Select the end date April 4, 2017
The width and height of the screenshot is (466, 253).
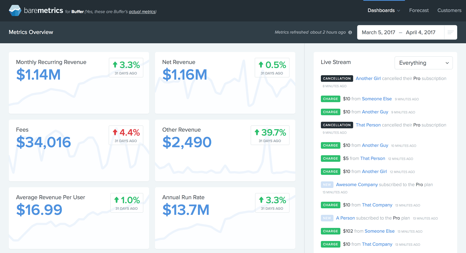coord(421,32)
